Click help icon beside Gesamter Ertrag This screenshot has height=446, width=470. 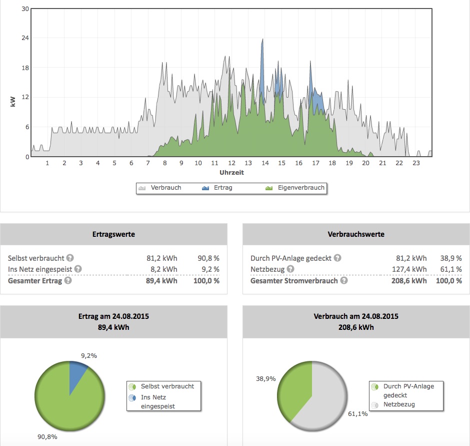tap(68, 281)
